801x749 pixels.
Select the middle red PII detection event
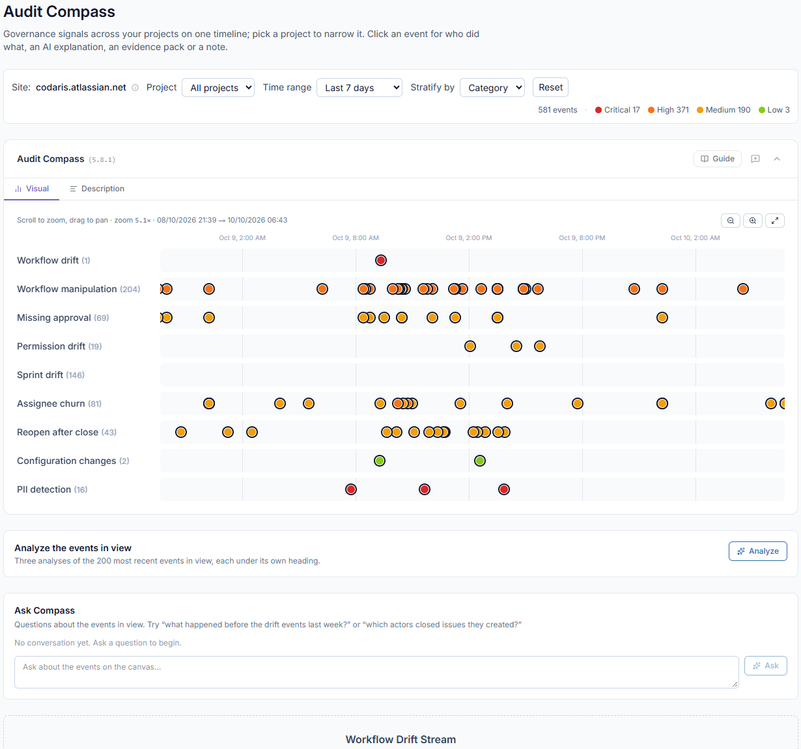[x=425, y=489]
